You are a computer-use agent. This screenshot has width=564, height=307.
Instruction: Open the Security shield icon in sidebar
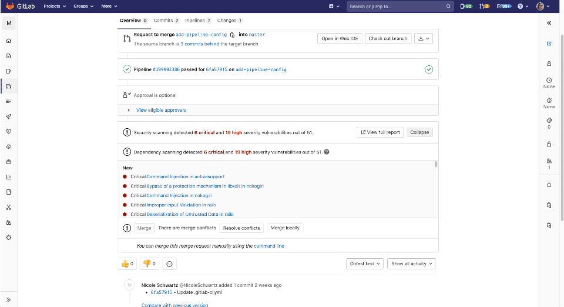pos(9,131)
